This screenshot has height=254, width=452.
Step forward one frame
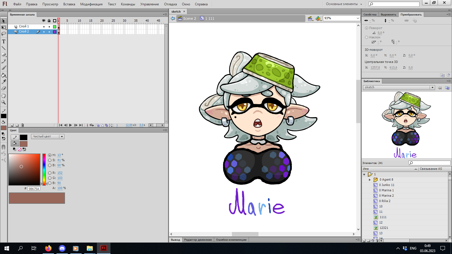tap(76, 125)
